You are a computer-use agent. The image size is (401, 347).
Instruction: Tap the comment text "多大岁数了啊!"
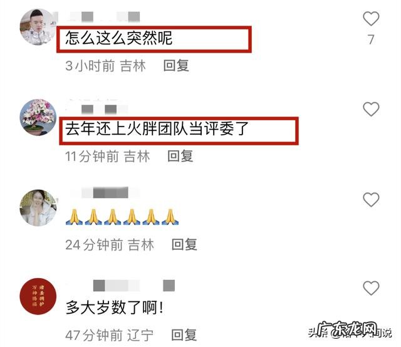pos(114,308)
